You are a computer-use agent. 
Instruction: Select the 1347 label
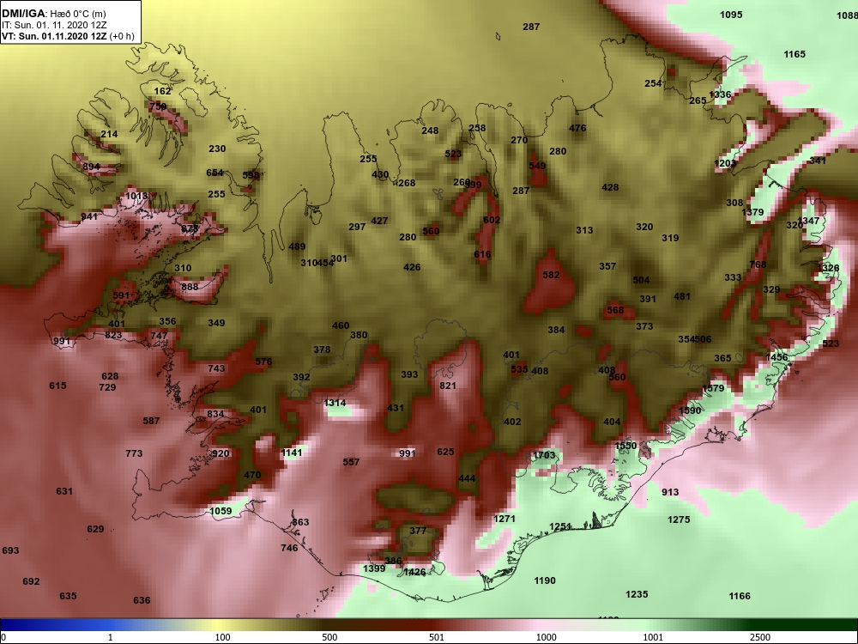809,221
